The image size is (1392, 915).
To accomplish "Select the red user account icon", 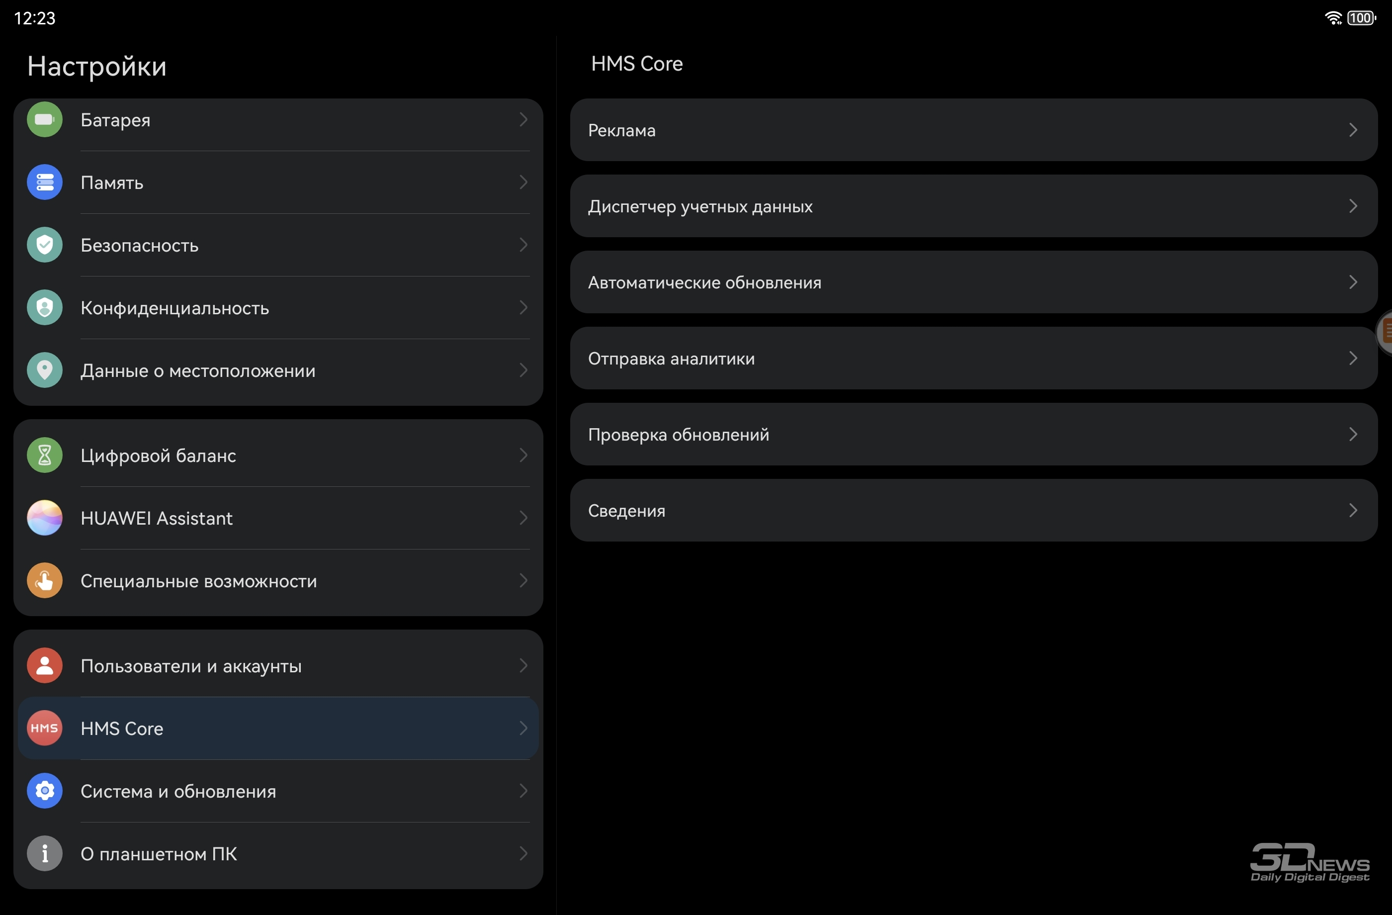I will pyautogui.click(x=44, y=666).
